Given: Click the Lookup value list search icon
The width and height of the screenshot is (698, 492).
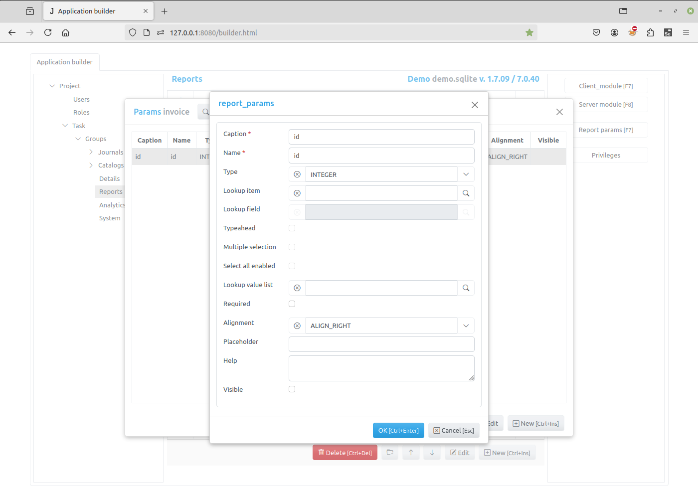Looking at the screenshot, I should pos(466,288).
